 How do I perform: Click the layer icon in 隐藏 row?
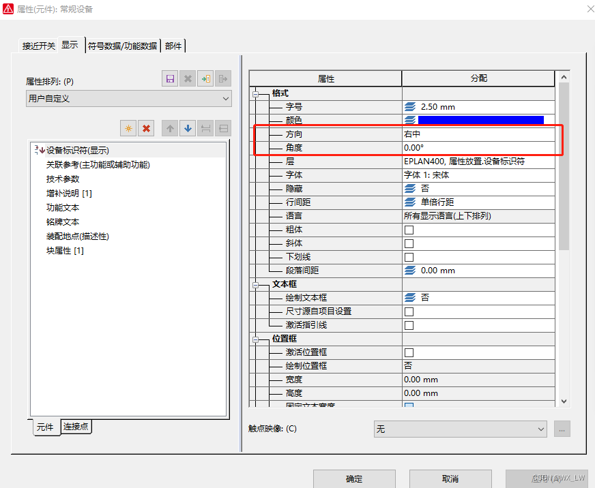410,188
